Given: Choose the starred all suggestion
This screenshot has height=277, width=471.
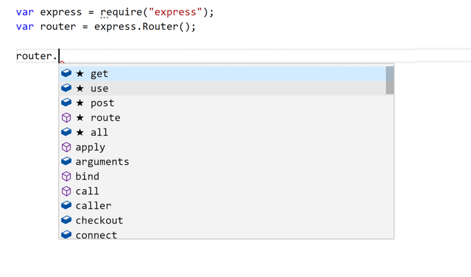Looking at the screenshot, I should click(99, 132).
